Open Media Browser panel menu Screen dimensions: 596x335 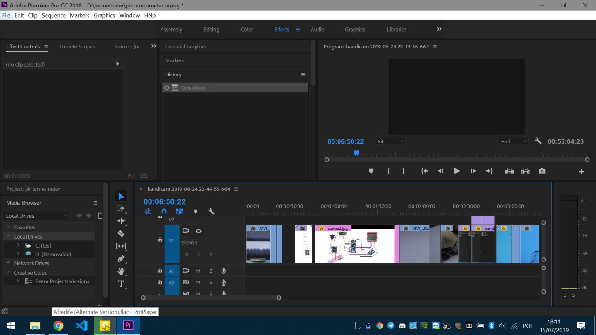point(95,203)
